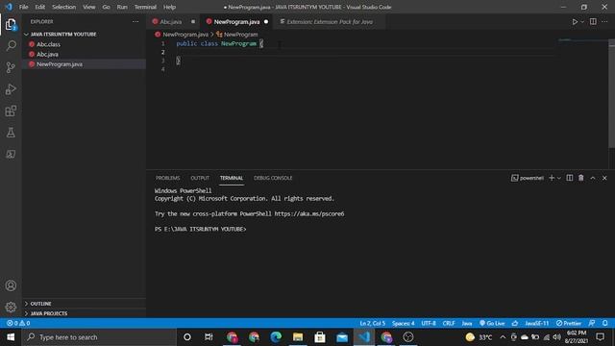Viewport: 615px width, 346px height.
Task: Open Microsoft Edge from the taskbar
Action: [x=276, y=337]
